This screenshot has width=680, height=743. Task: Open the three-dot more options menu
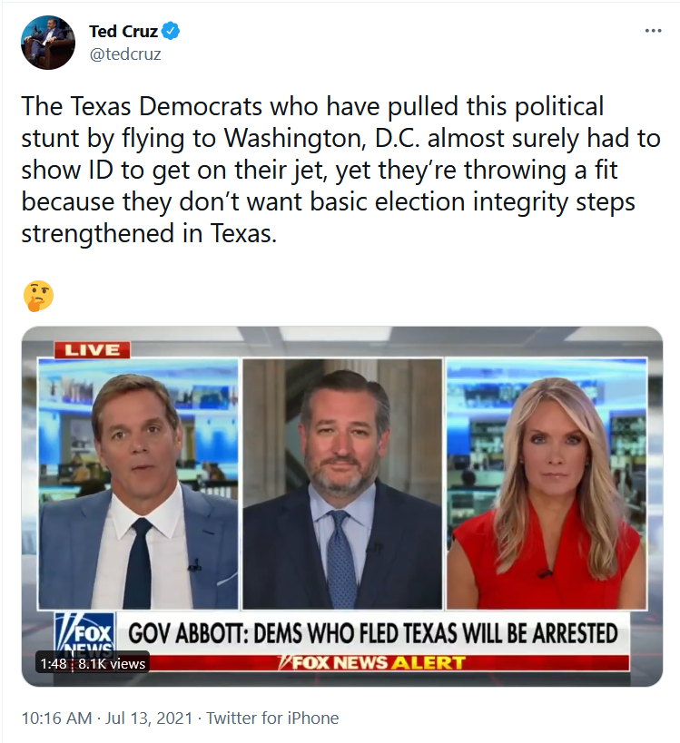click(x=653, y=31)
